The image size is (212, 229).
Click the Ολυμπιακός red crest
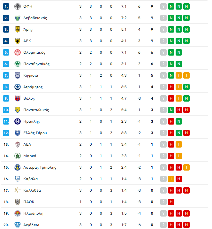18,52
